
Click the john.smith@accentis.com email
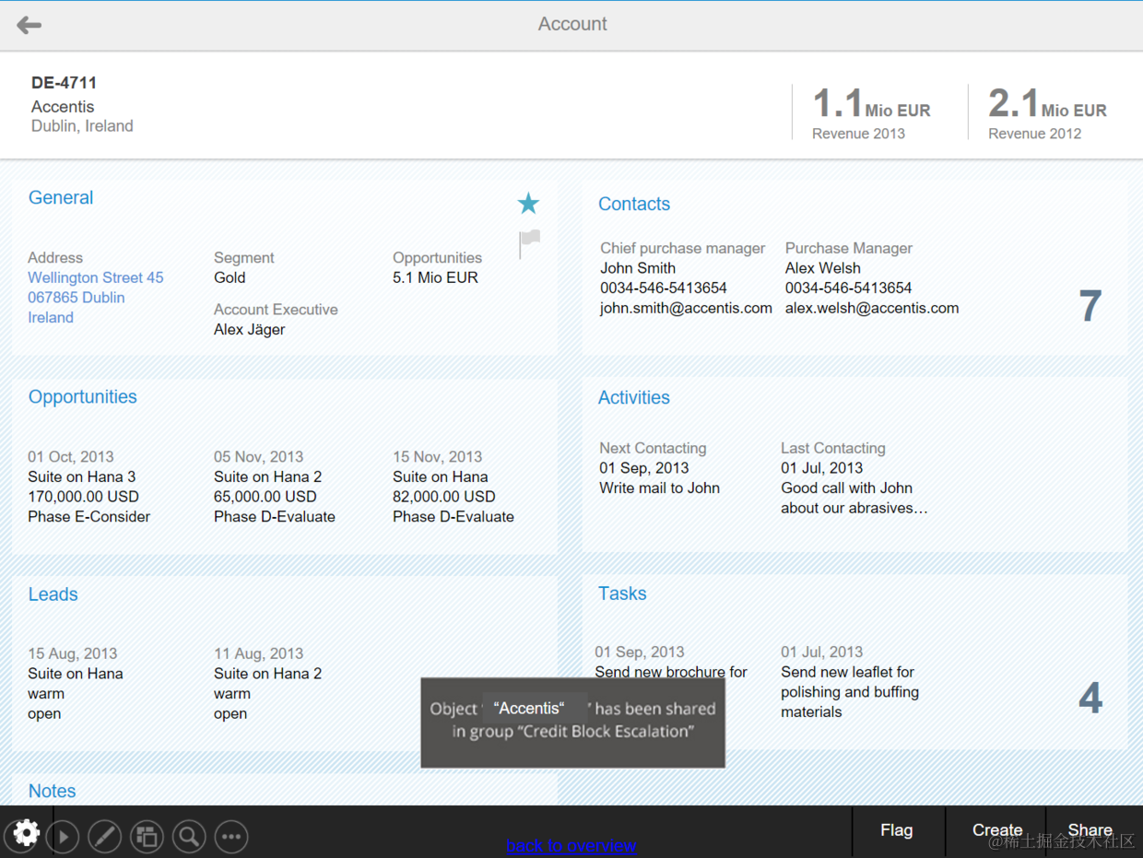(x=686, y=309)
